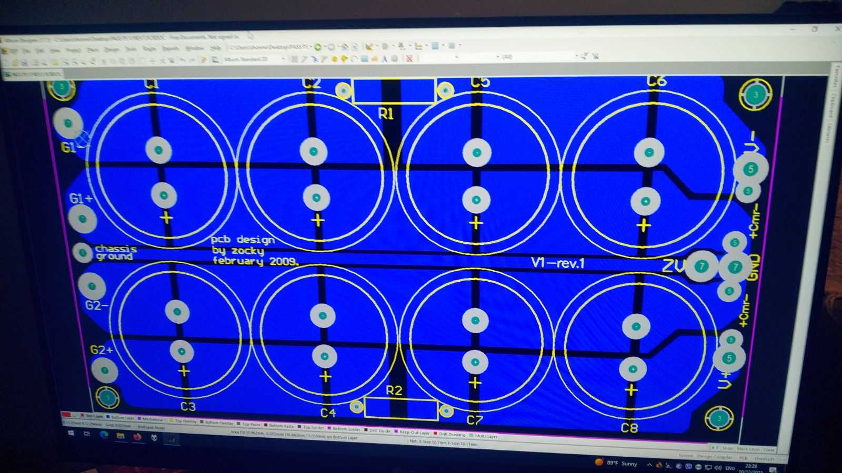Switch to the Top Layer tab
842x473 pixels.
[94, 416]
